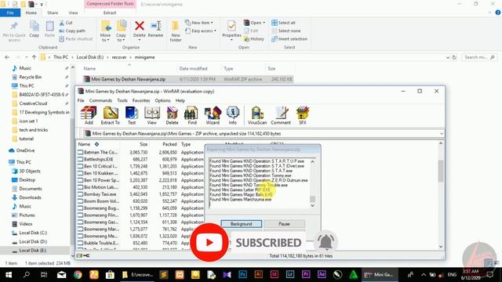502x282 pixels.
Task: Open the WinRAR Tools menu
Action: pos(122,100)
